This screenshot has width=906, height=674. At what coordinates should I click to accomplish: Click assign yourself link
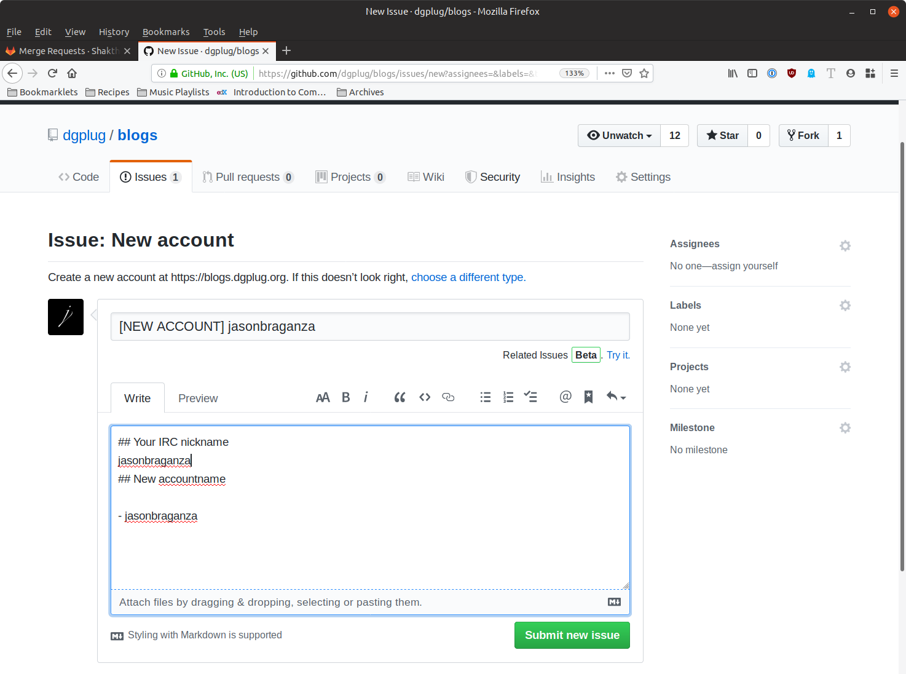tap(745, 266)
